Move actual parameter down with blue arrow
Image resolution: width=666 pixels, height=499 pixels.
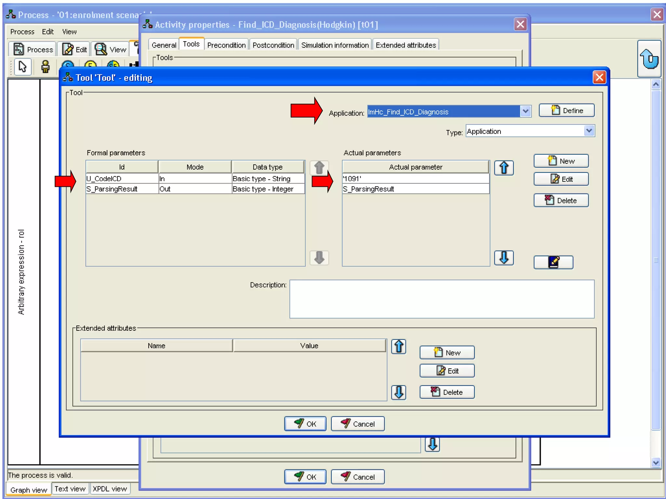[x=504, y=258]
